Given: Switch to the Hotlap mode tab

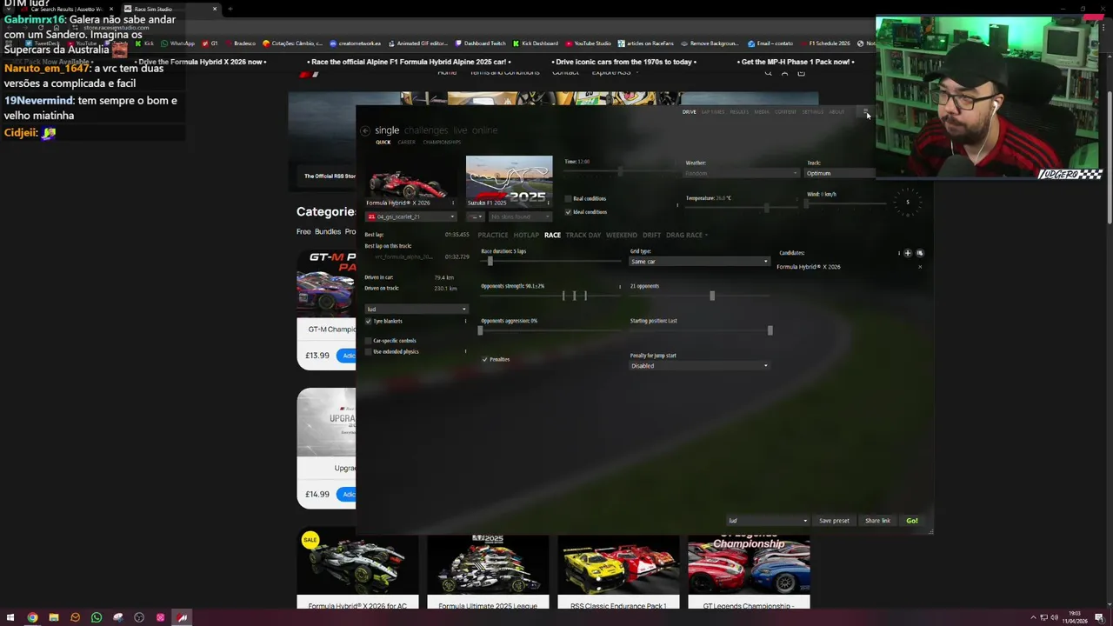Looking at the screenshot, I should coord(526,235).
